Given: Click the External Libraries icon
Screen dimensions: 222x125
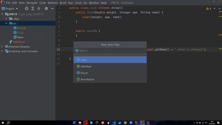Looking at the screenshot, I should [x=7, y=46].
